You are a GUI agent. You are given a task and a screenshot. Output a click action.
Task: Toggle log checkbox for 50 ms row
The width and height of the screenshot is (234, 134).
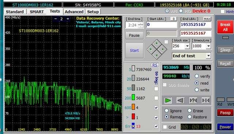156,89
